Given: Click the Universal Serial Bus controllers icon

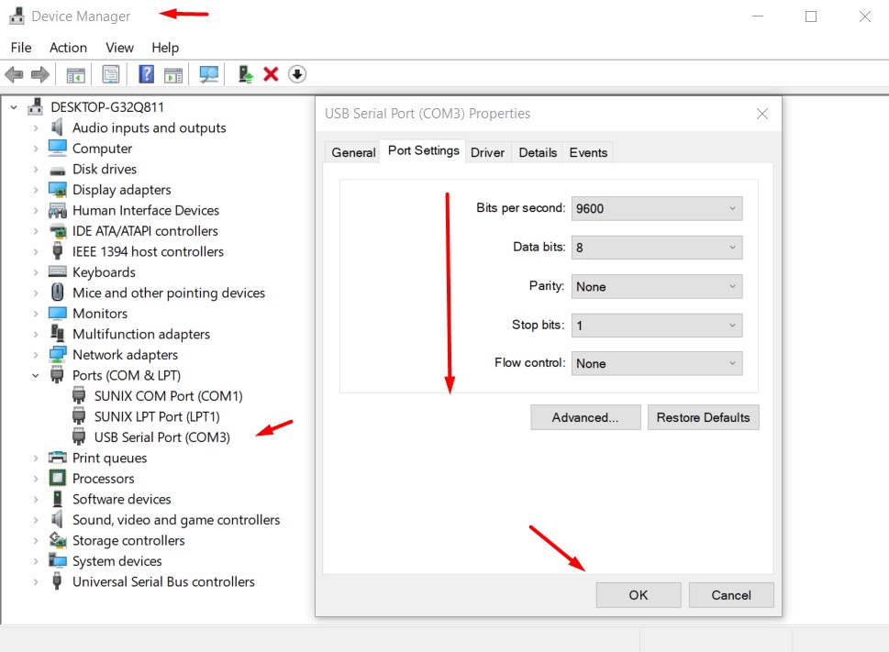Looking at the screenshot, I should click(x=57, y=581).
